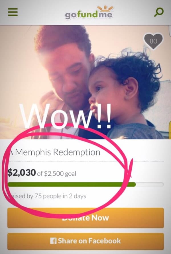Click the "of $2,500 goal" text
Screen dimensions: 171x254
(56, 174)
